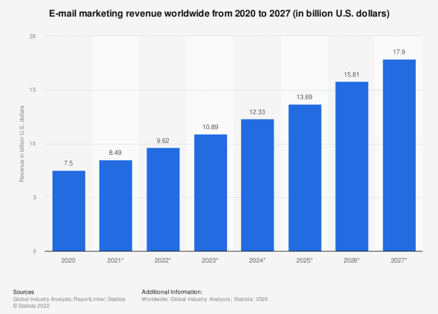Screen dimensions: 438x314
Task: Select the 2025* bar showing 13.69
Action: point(305,178)
